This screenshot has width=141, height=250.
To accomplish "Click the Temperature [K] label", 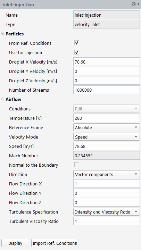I will [x=25, y=118].
